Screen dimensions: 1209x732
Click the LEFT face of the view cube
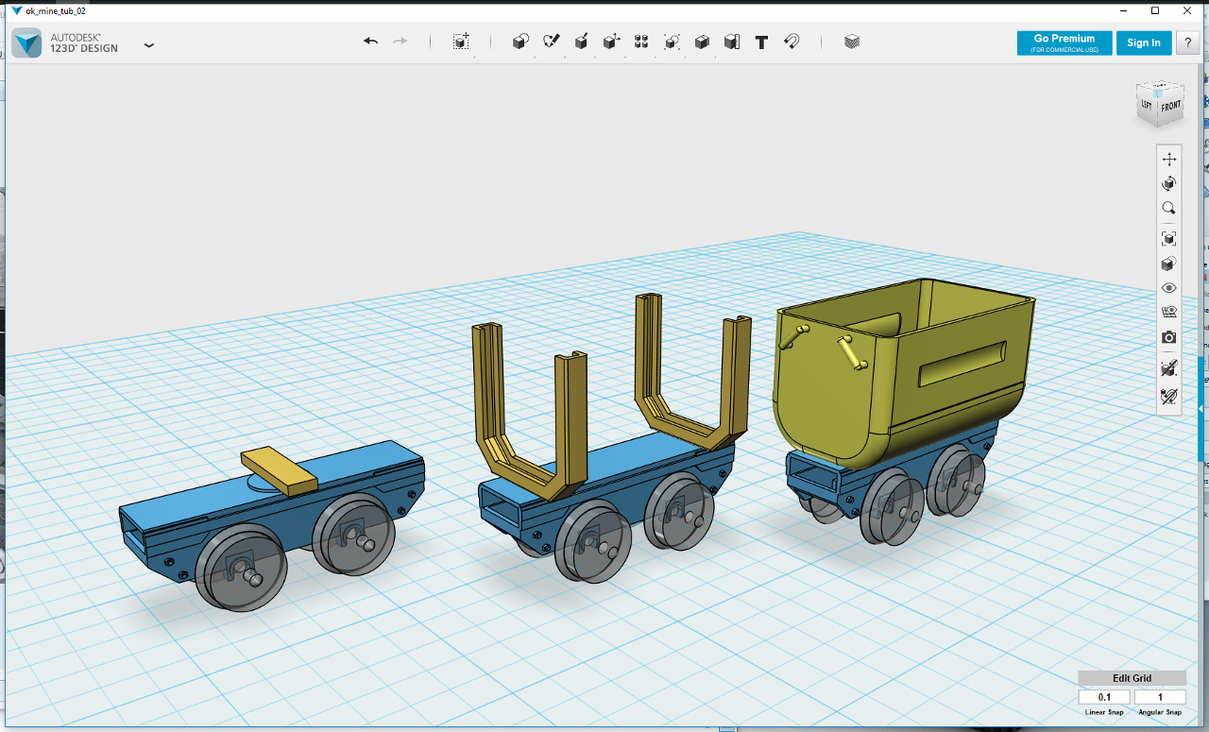tap(1147, 105)
